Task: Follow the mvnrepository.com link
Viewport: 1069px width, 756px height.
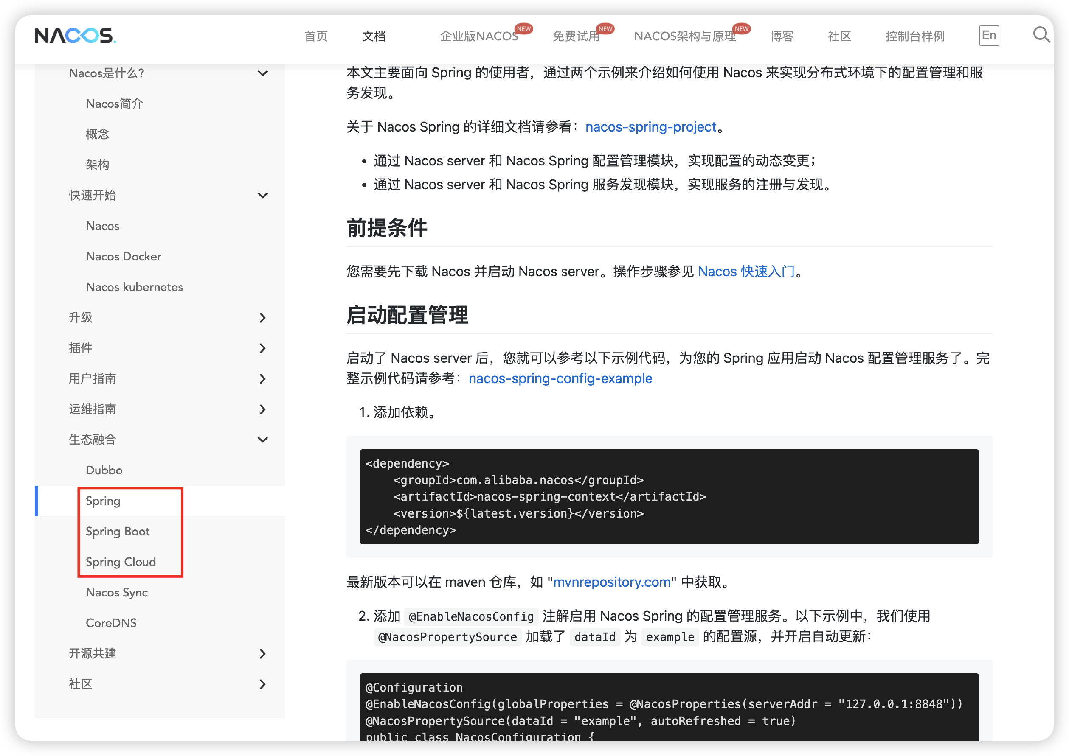Action: click(612, 582)
